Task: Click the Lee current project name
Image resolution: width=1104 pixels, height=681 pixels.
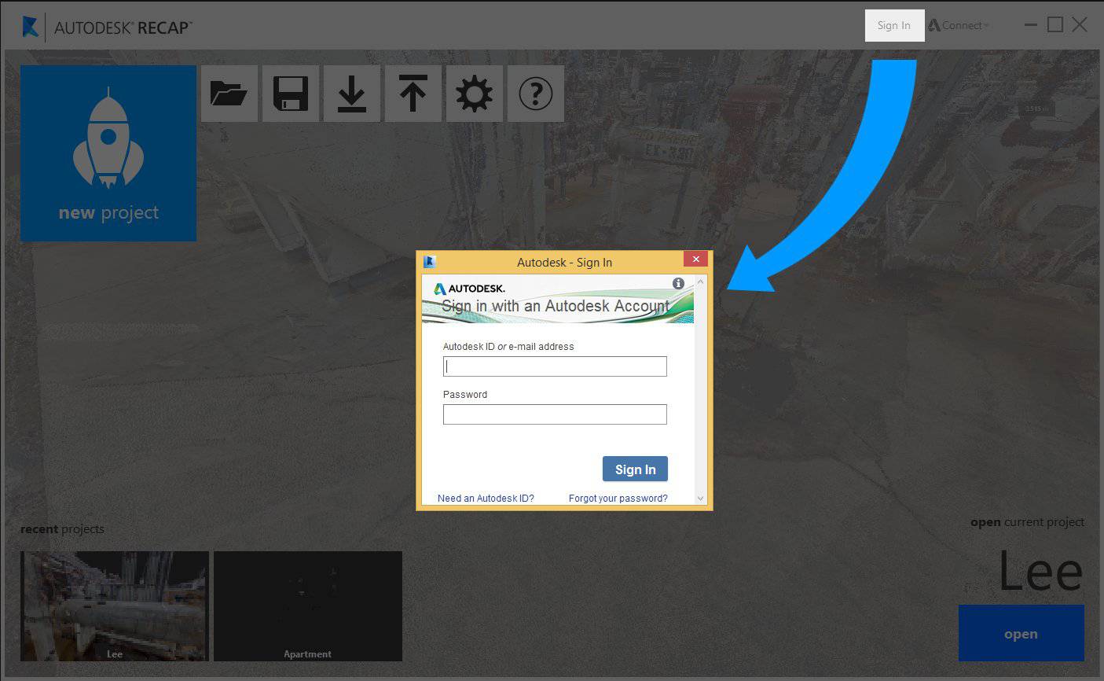Action: point(1040,571)
